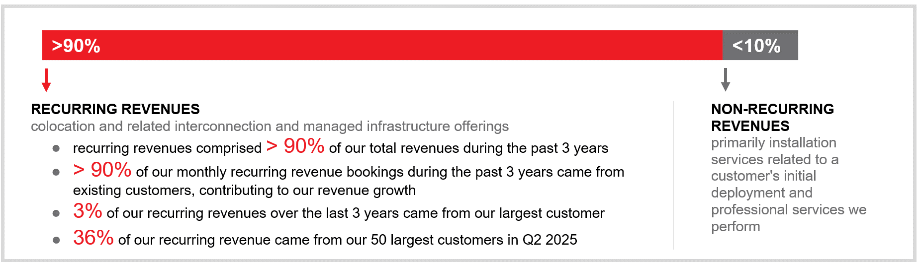Click the "NON-RECURRING REVENUES" heading
This screenshot has height=262, width=919.
772,117
